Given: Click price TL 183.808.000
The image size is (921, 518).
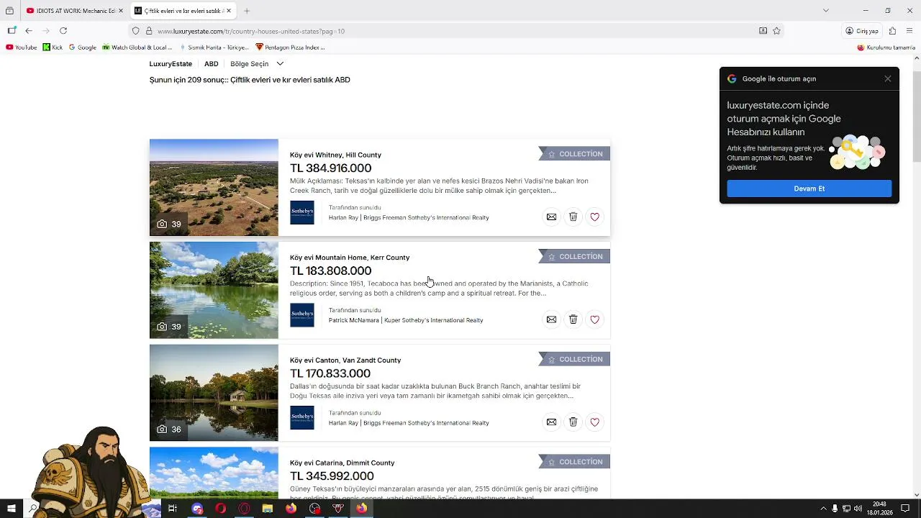Looking at the screenshot, I should 330,271.
